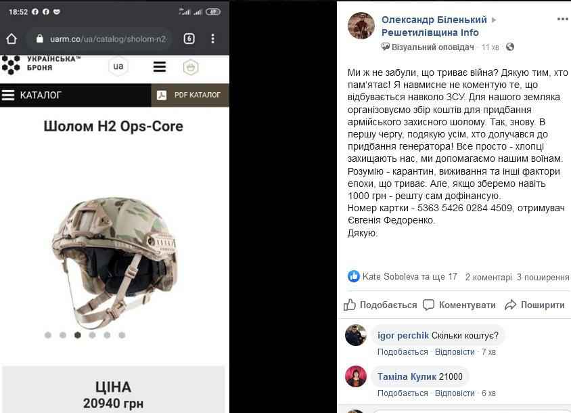Open the browser tabs counter showing 6

(189, 39)
